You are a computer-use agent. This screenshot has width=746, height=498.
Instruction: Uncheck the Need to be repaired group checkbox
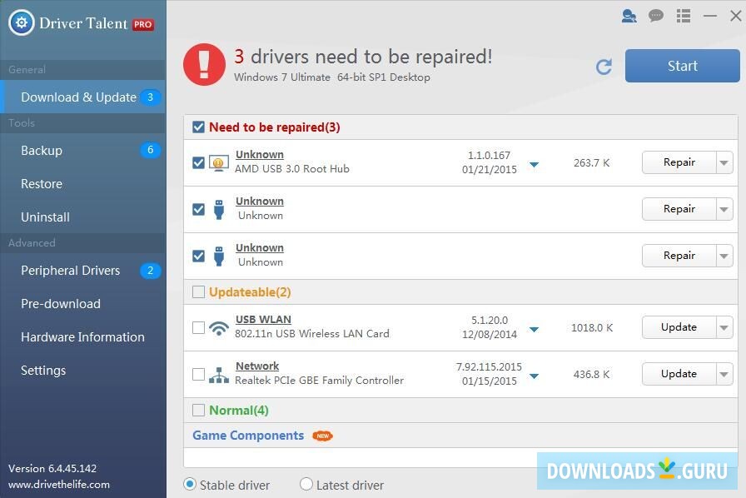coord(198,127)
